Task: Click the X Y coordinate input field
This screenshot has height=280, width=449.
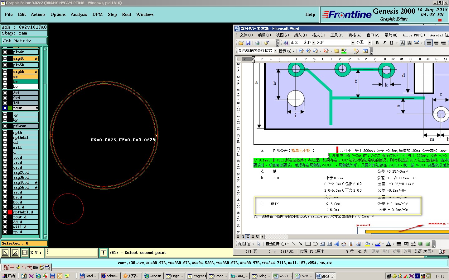Action: pyautogui.click(x=72, y=253)
